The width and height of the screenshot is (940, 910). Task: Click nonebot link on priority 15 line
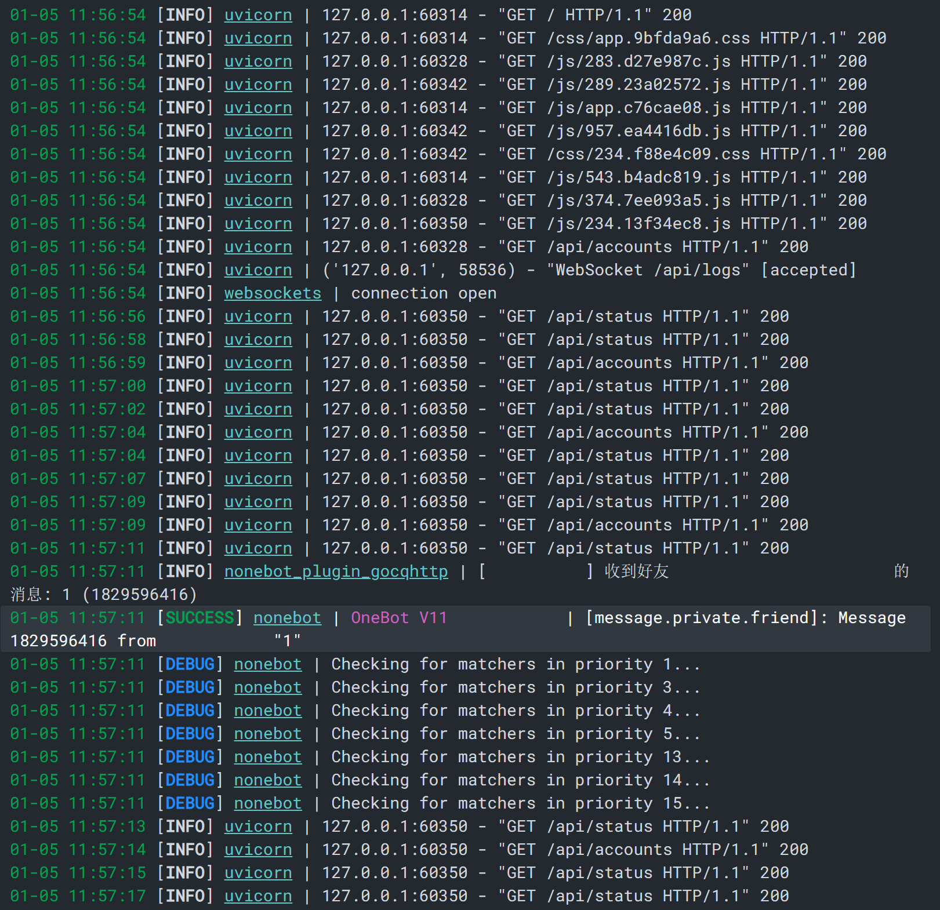(x=268, y=803)
